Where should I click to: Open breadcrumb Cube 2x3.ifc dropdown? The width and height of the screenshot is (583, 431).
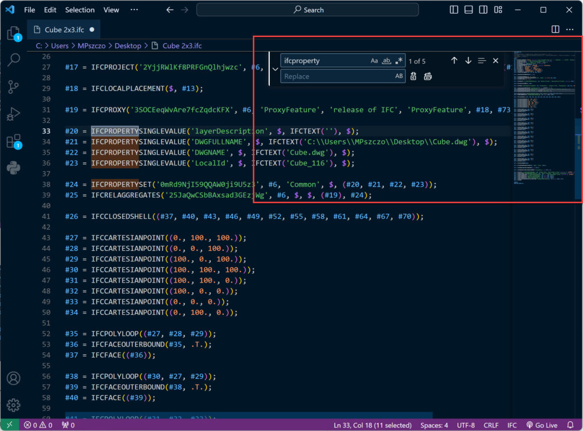177,45
